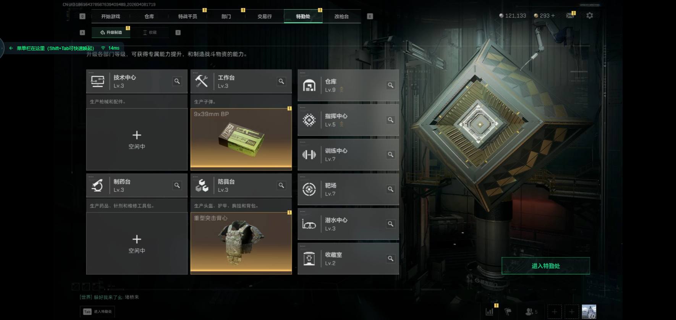The height and width of the screenshot is (320, 676).
Task: Click 进入特勤处 green button
Action: (x=546, y=266)
